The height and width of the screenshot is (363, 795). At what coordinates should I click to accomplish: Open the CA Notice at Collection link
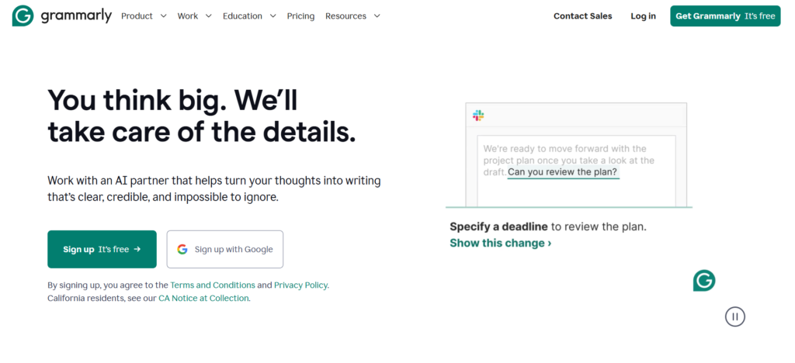click(x=203, y=298)
